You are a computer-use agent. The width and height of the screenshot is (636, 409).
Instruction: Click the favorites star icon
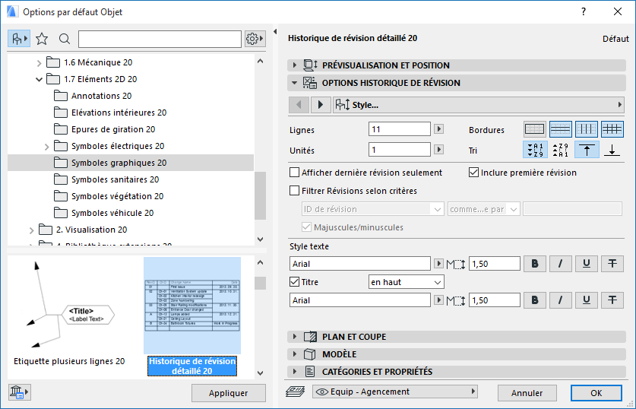pyautogui.click(x=42, y=39)
